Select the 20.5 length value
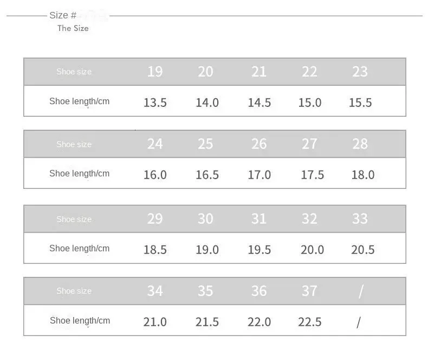This screenshot has width=428, height=361. click(363, 250)
